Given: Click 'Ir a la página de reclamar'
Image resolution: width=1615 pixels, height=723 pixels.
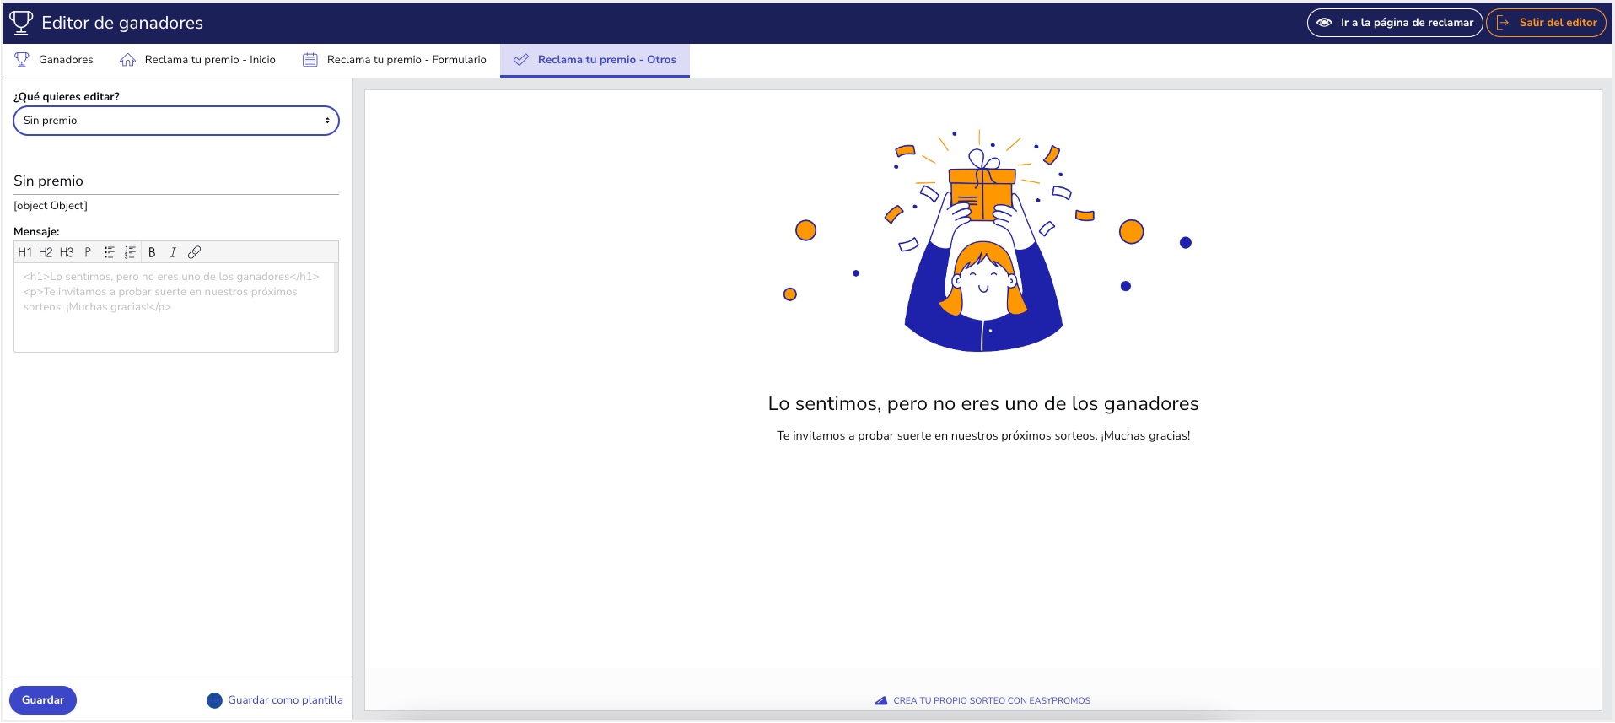Looking at the screenshot, I should pos(1395,23).
